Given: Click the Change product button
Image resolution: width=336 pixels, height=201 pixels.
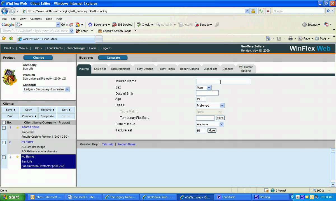Looking at the screenshot, I should pos(38,58).
